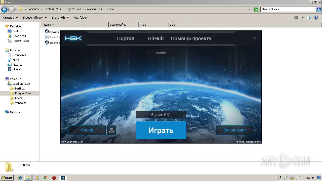Open the Start menu
The width and height of the screenshot is (322, 181).
(x=7, y=177)
